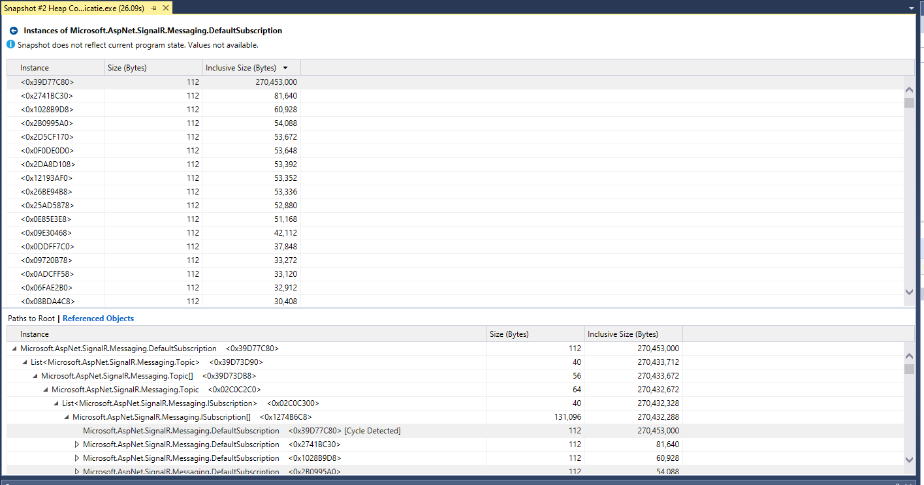The image size is (924, 485).
Task: Expand the DefaultSubscription node <0x1028B9D8>
Action: [76, 458]
